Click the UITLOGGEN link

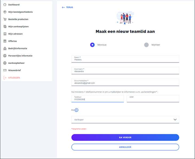pos(14,78)
